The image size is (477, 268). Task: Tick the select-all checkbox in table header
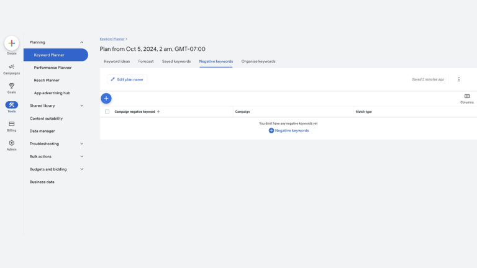point(107,112)
